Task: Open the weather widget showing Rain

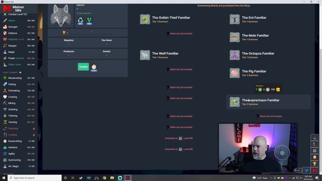Action: (x=260, y=178)
